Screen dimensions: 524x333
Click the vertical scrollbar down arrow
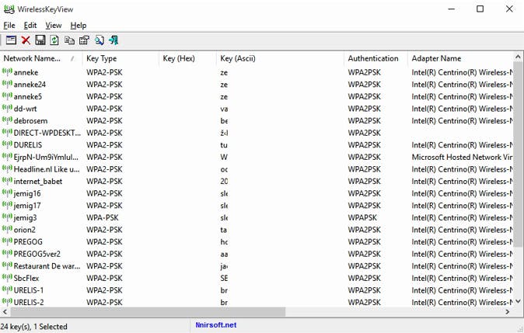point(519,301)
